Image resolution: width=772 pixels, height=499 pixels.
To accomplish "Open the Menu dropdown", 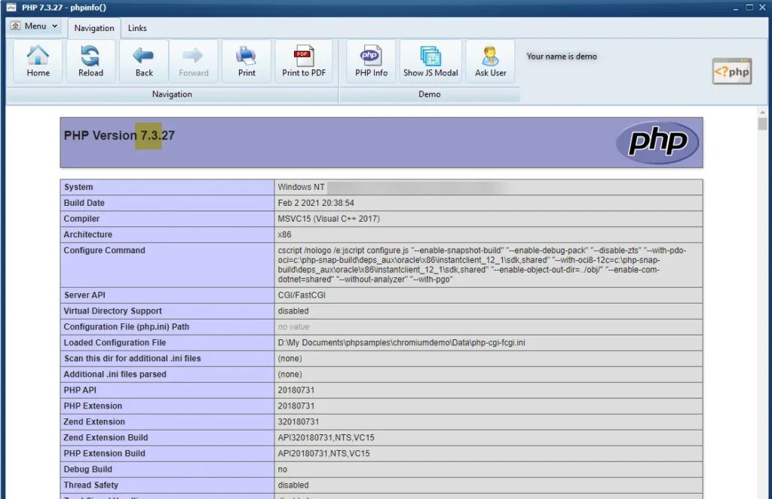I will (35, 26).
